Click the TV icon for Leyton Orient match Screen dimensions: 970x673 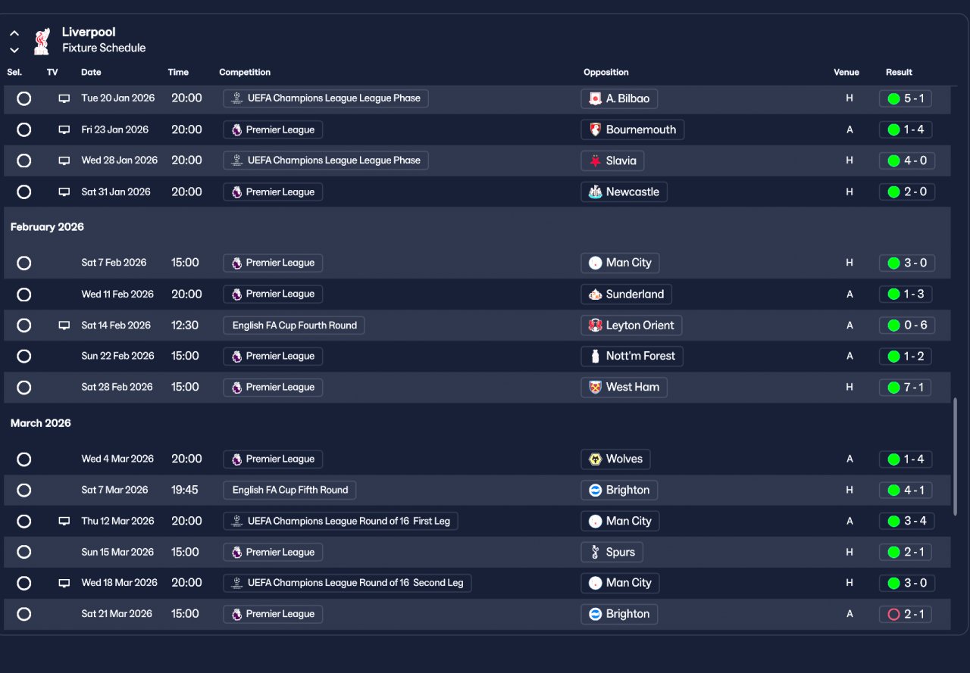point(64,326)
